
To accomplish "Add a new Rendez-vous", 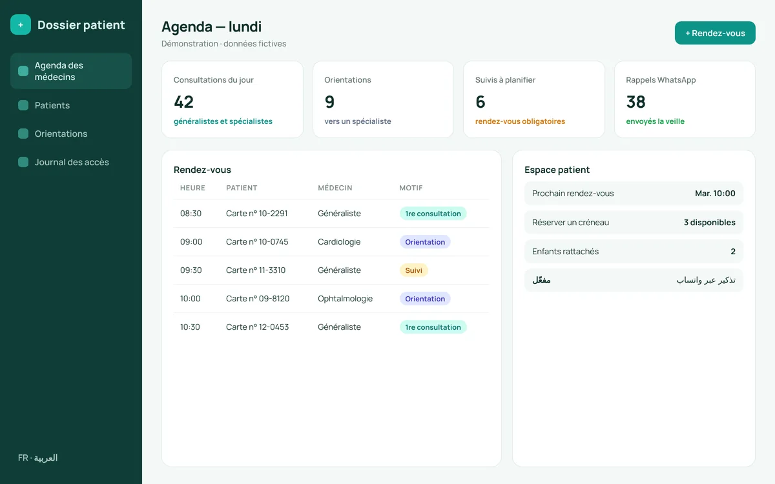I will 715,33.
